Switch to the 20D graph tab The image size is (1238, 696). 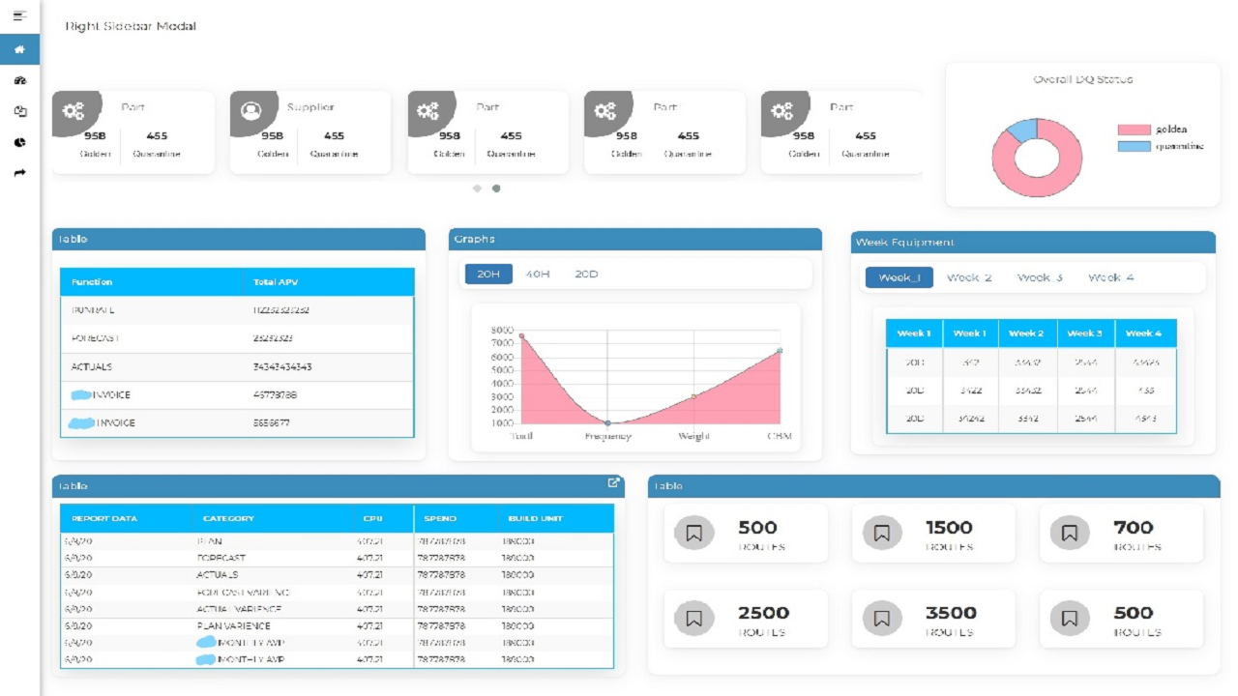point(586,275)
